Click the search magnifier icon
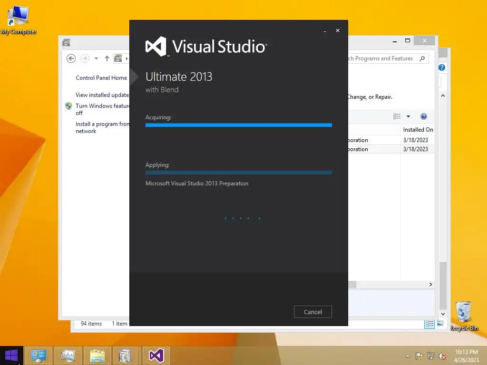The image size is (487, 365). pyautogui.click(x=422, y=58)
